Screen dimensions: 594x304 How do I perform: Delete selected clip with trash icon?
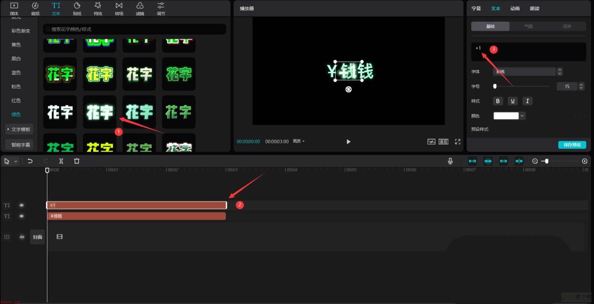click(x=77, y=161)
